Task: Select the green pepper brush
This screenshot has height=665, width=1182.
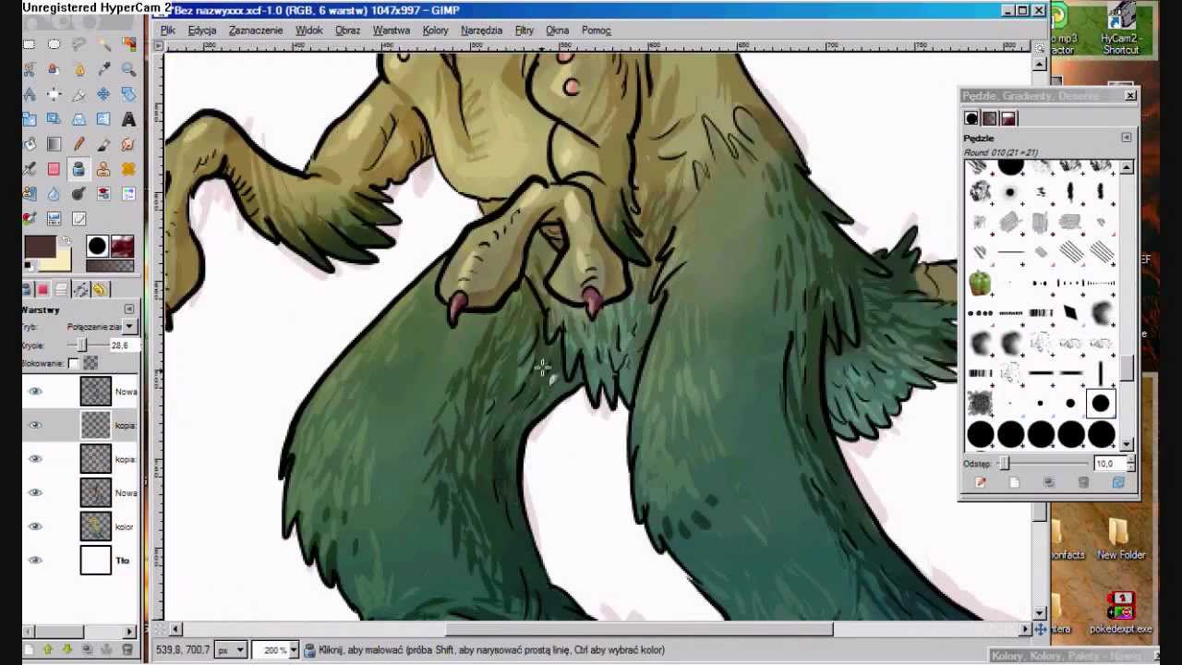Action: tap(981, 284)
